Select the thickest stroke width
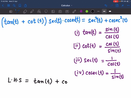The width and height of the screenshot is (131, 98). pyautogui.click(x=110, y=11)
